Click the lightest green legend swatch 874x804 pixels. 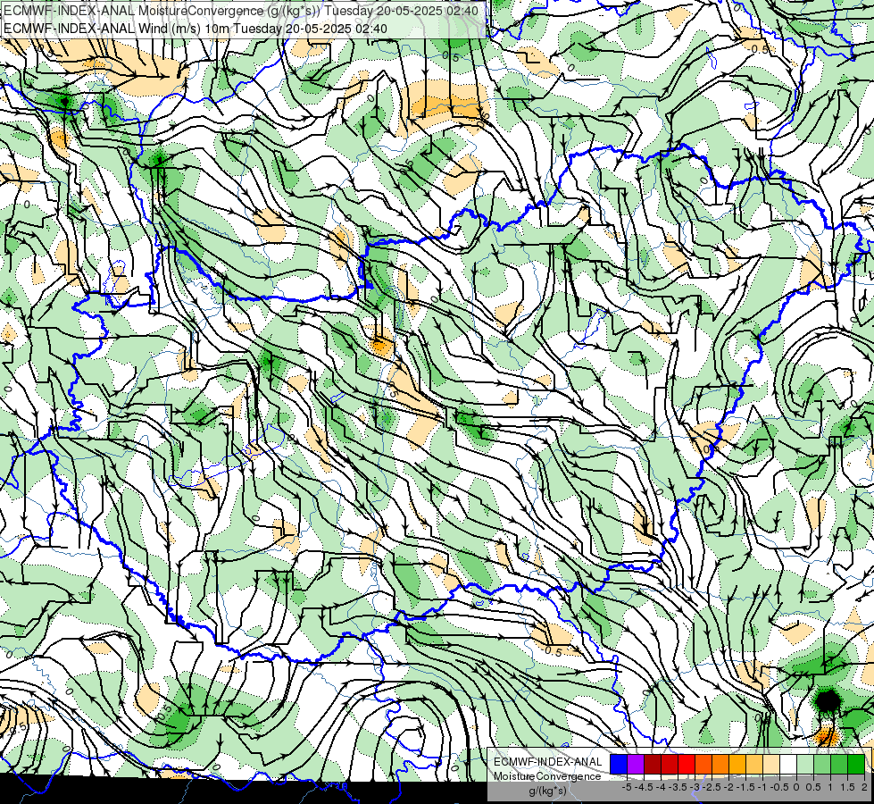(x=805, y=764)
